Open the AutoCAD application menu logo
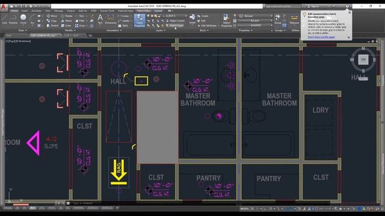Viewport: 385px width, 216px height. [x=4, y=7]
